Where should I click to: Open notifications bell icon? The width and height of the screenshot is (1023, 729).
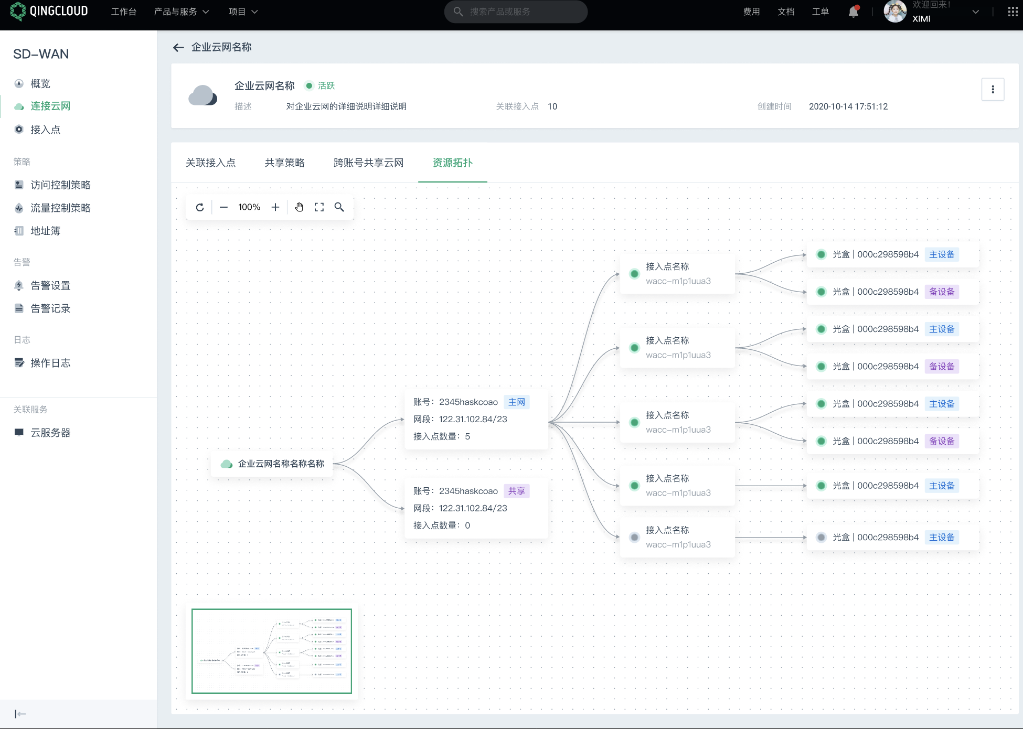[x=854, y=12]
